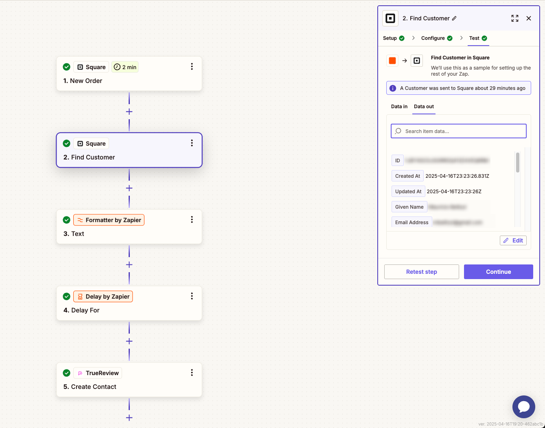
Task: Add a step between Find Customer and Text
Action: (x=129, y=188)
